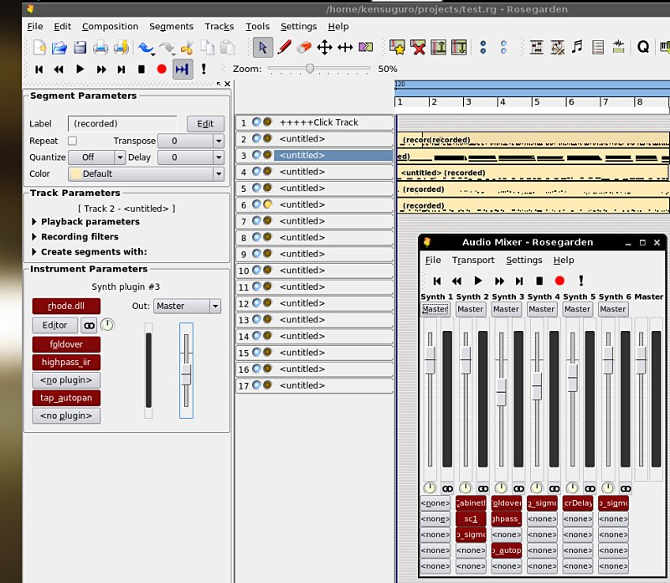Click the Cut scissors icon

click(x=187, y=47)
